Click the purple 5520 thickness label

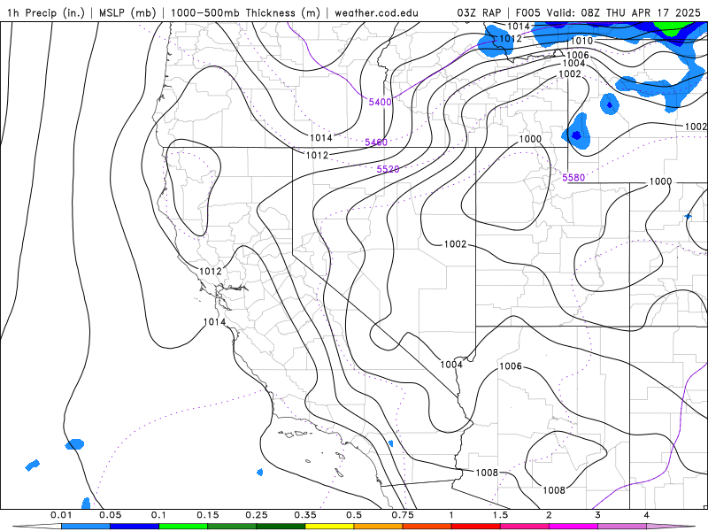[x=388, y=169]
